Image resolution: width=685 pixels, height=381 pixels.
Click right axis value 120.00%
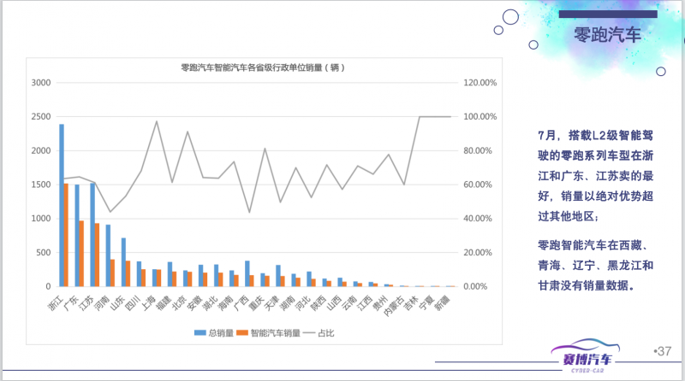coord(480,83)
